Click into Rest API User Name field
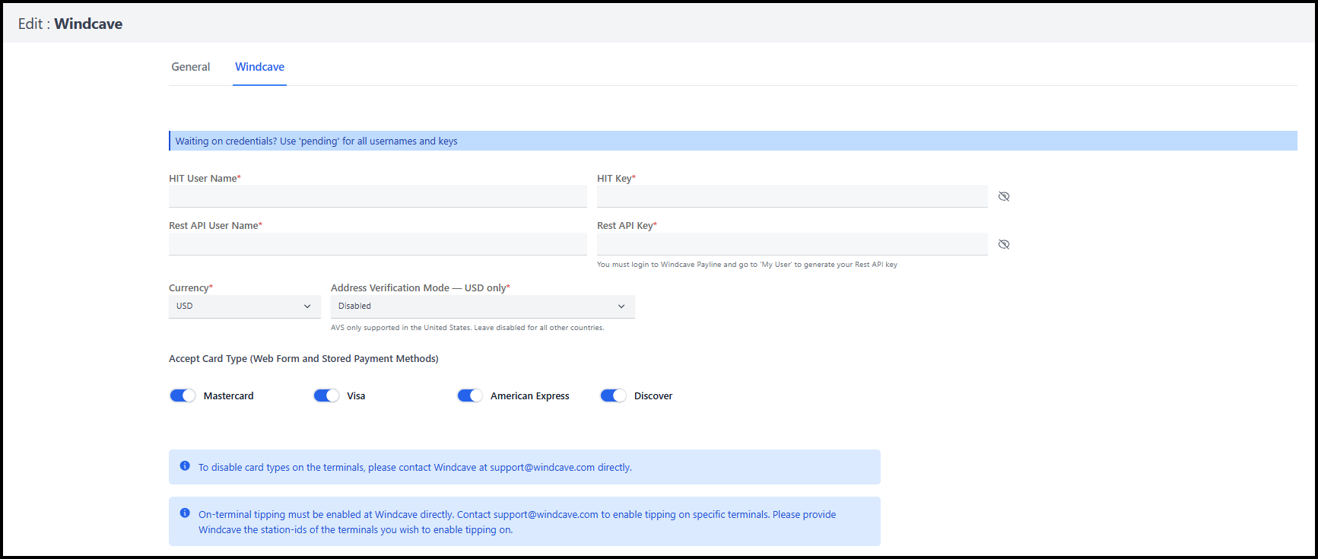Image resolution: width=1318 pixels, height=559 pixels. [x=377, y=244]
